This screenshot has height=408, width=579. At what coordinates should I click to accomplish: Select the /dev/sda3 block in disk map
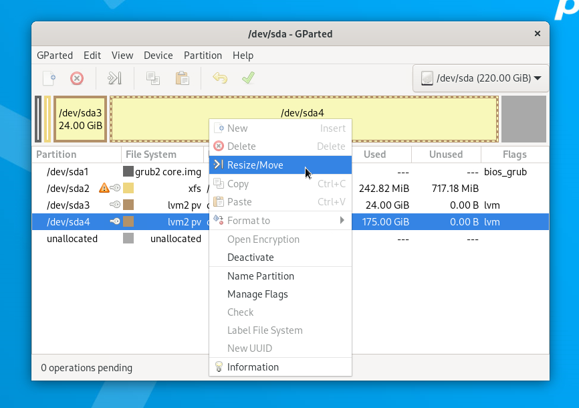[x=80, y=119]
